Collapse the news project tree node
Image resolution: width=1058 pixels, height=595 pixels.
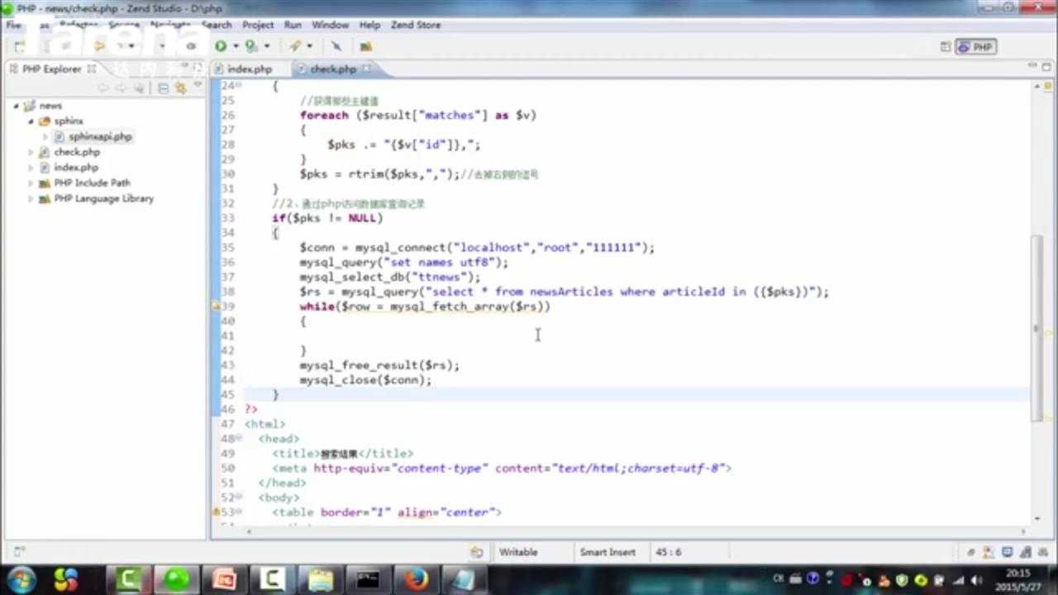(x=16, y=106)
